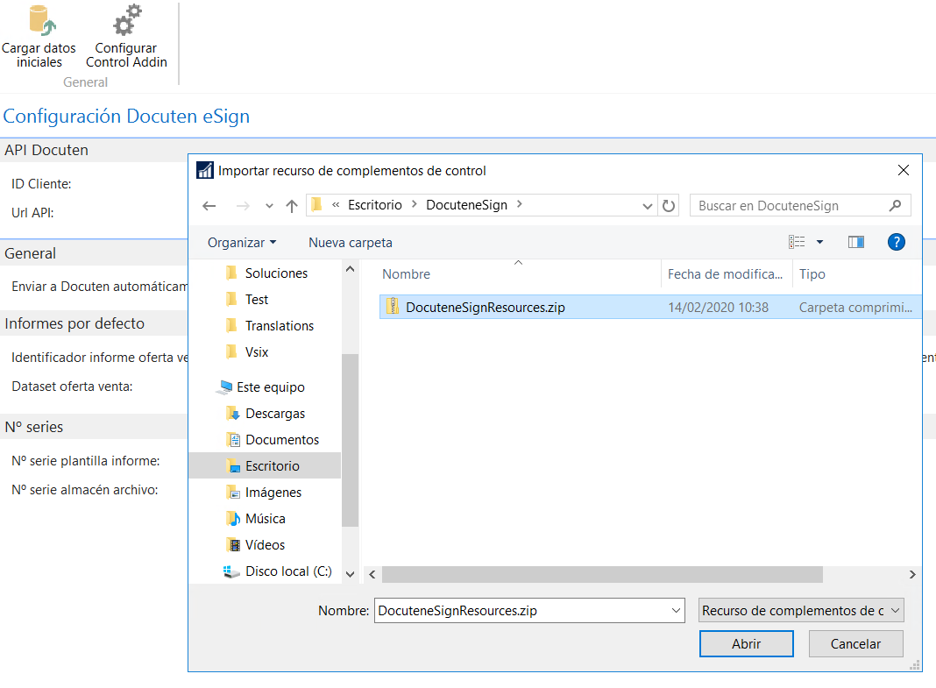The height and width of the screenshot is (688, 936).
Task: Click the Disco local (C:) drive icon
Action: click(x=231, y=571)
